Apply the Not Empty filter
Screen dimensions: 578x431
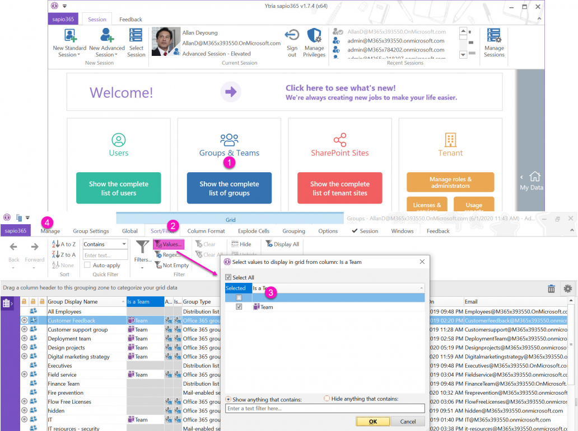(172, 265)
